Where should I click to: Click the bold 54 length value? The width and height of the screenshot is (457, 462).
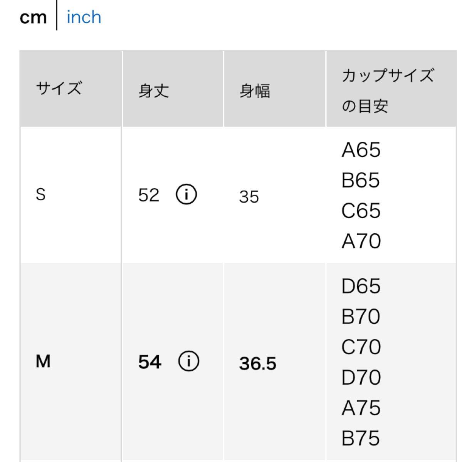pyautogui.click(x=150, y=362)
